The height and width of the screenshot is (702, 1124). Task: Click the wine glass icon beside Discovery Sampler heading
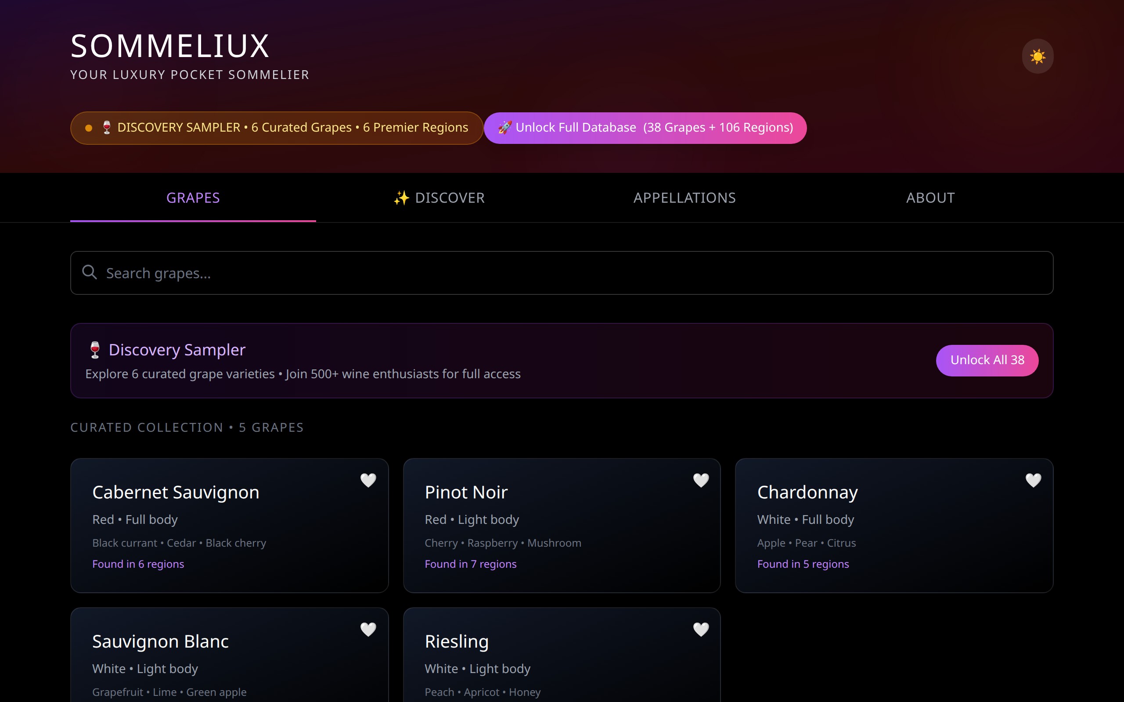pos(95,350)
